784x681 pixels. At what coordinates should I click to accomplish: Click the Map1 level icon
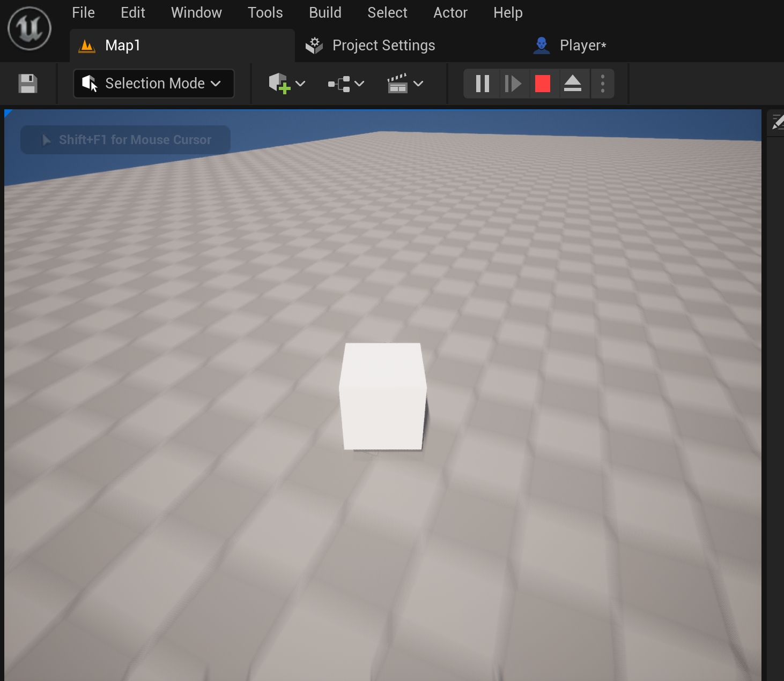[x=87, y=46]
